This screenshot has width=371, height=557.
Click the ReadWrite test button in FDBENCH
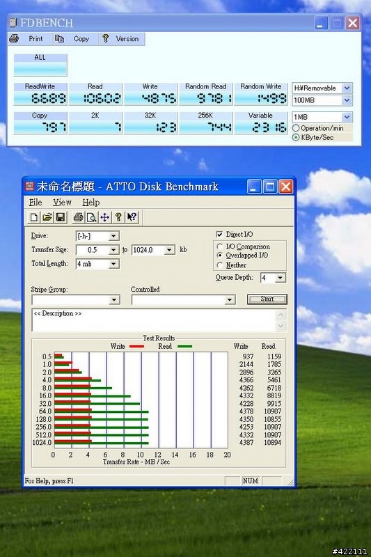tap(40, 94)
